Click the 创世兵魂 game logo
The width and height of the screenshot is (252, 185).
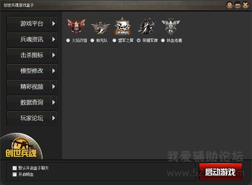pos(21,146)
